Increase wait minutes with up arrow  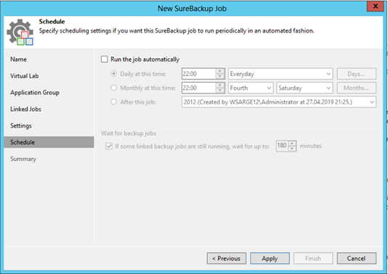tap(292, 144)
